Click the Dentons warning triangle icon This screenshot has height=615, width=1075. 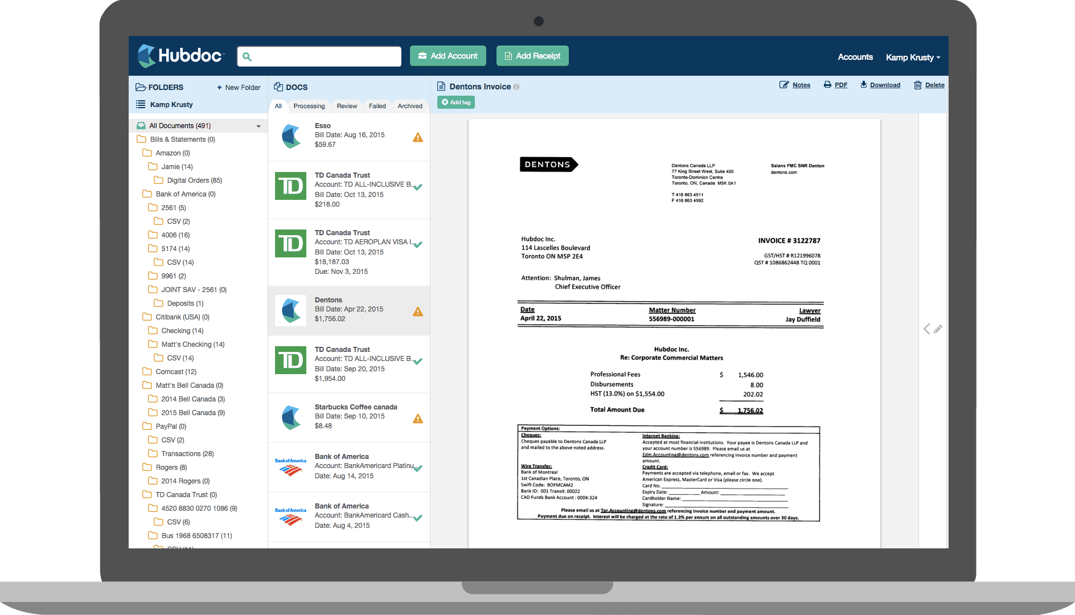[x=418, y=311]
